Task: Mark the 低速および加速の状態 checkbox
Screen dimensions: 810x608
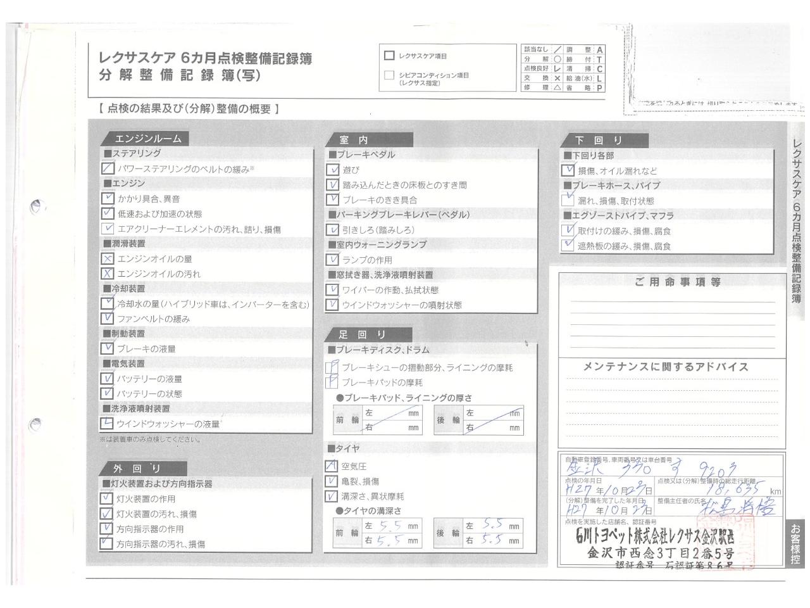Action: pos(108,213)
